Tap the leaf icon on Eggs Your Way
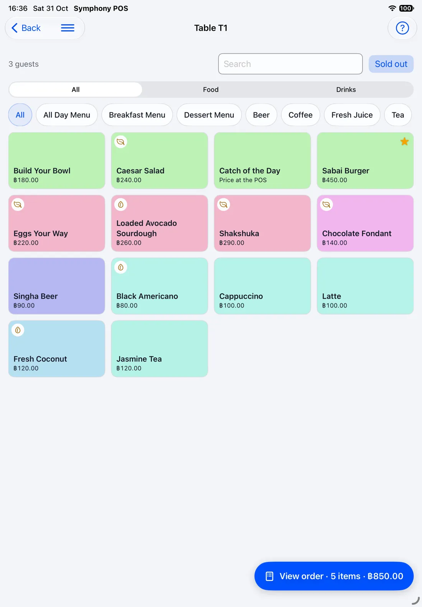The image size is (422, 607). click(18, 204)
